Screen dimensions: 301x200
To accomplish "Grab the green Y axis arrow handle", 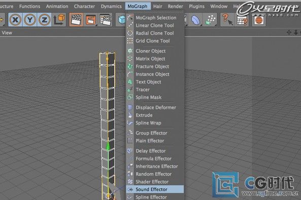I will click(108, 146).
